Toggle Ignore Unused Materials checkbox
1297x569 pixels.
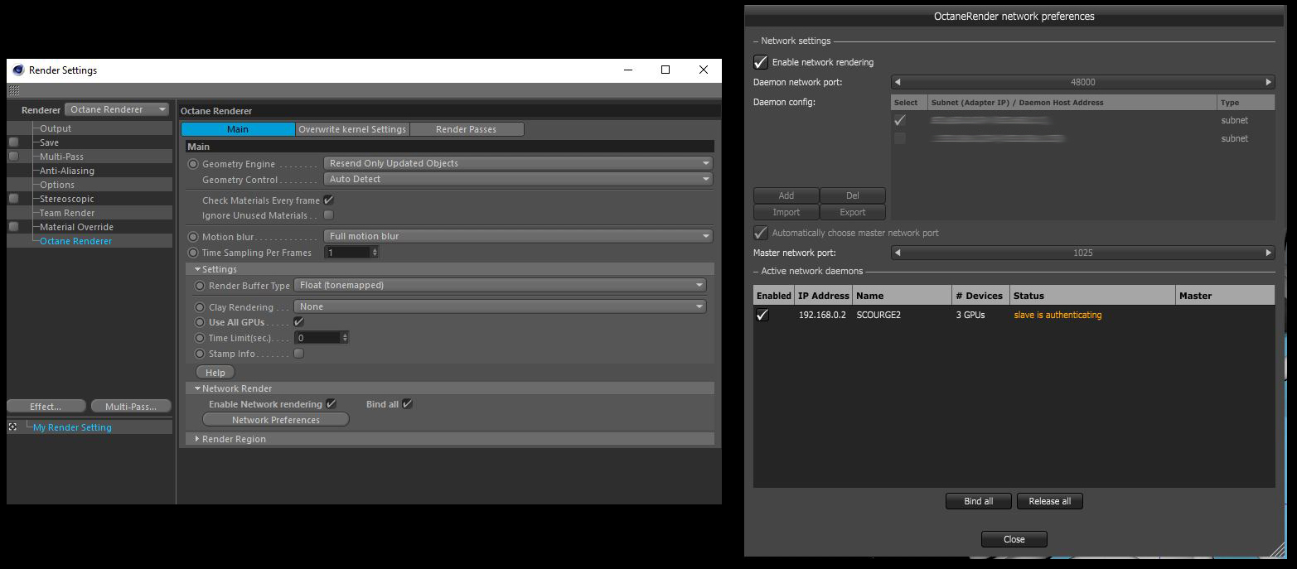click(x=329, y=215)
